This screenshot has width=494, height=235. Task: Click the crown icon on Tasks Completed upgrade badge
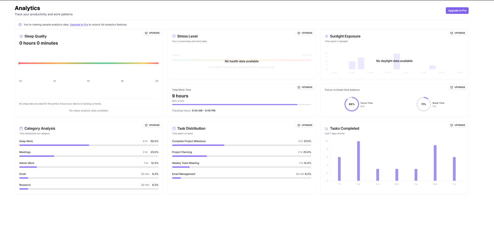coord(451,125)
